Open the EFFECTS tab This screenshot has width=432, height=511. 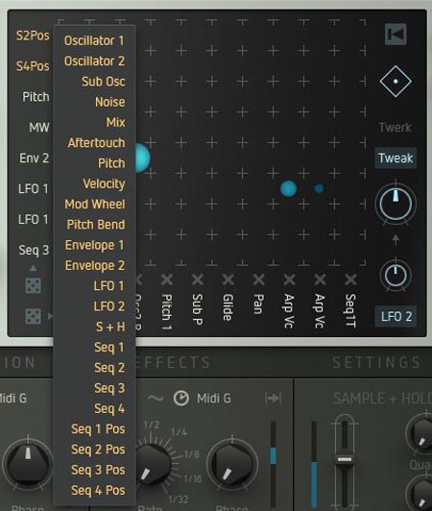click(x=173, y=362)
